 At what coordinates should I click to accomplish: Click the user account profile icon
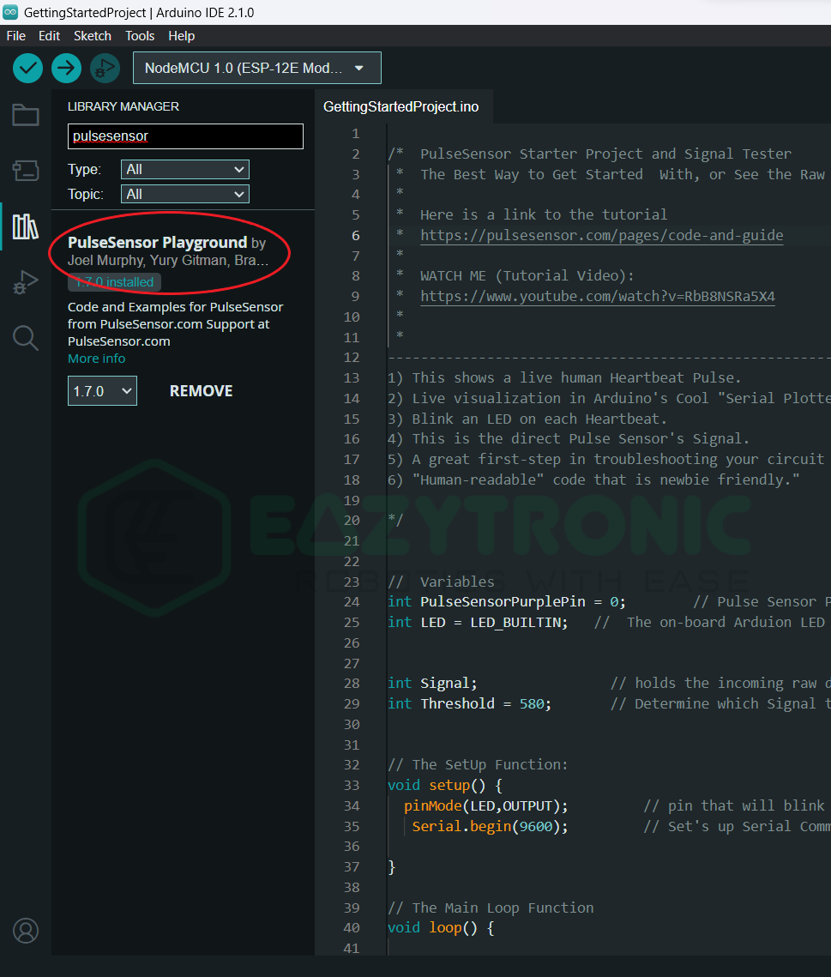pyautogui.click(x=26, y=931)
